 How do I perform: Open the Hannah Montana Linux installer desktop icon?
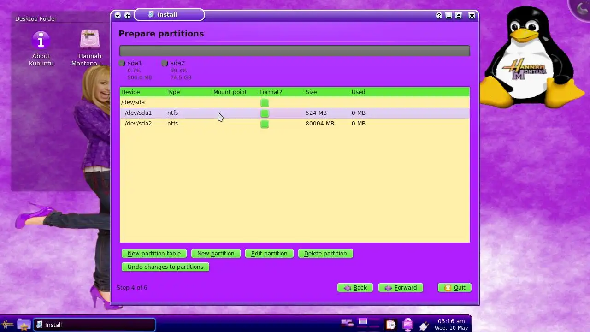(90, 48)
